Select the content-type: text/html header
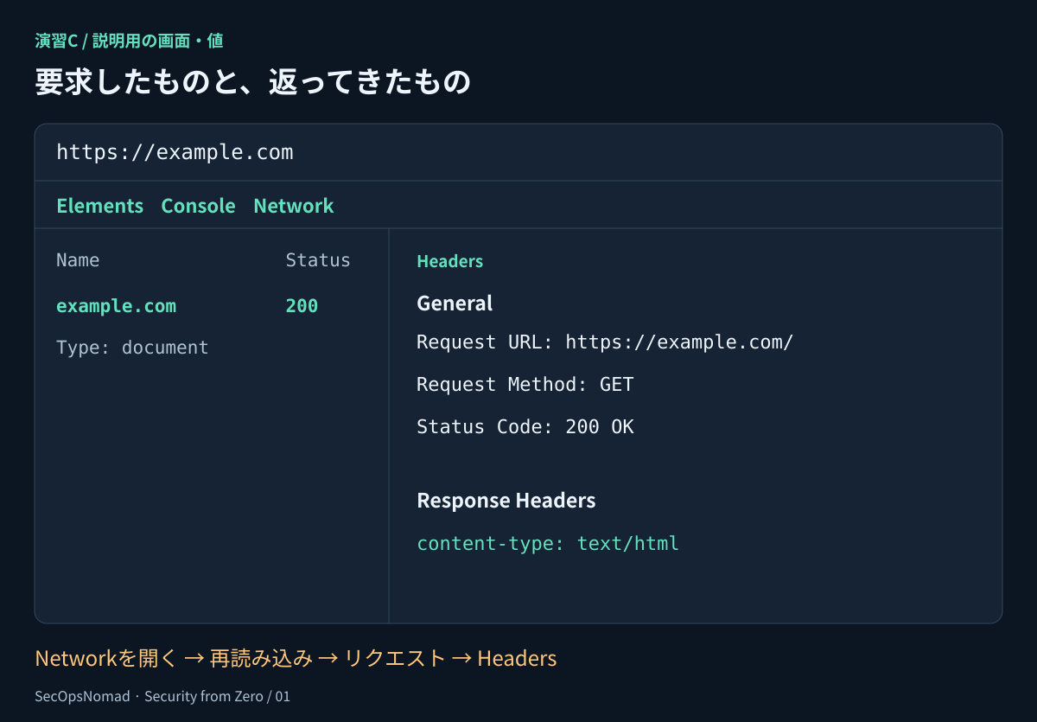This screenshot has width=1037, height=722. click(548, 544)
